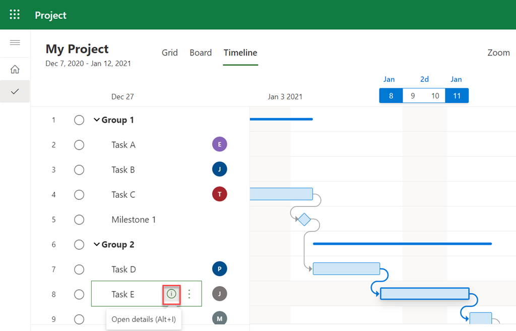Image resolution: width=516 pixels, height=331 pixels.
Task: Switch to the Grid tab
Action: (x=169, y=52)
